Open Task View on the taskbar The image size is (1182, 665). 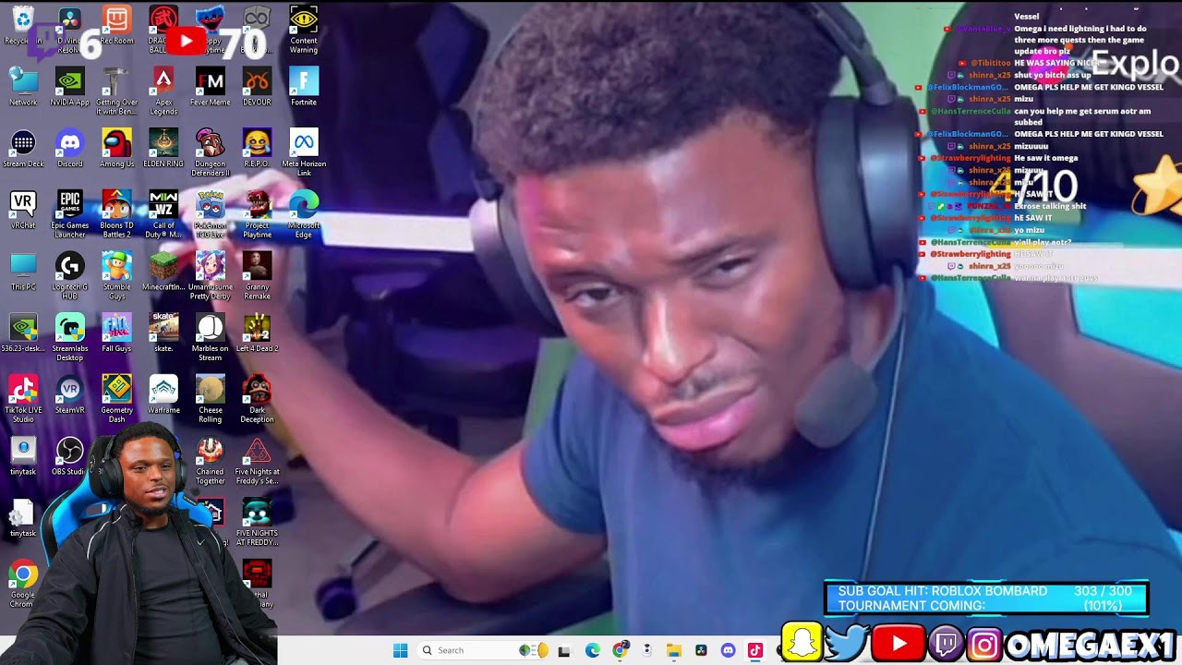[x=564, y=650]
